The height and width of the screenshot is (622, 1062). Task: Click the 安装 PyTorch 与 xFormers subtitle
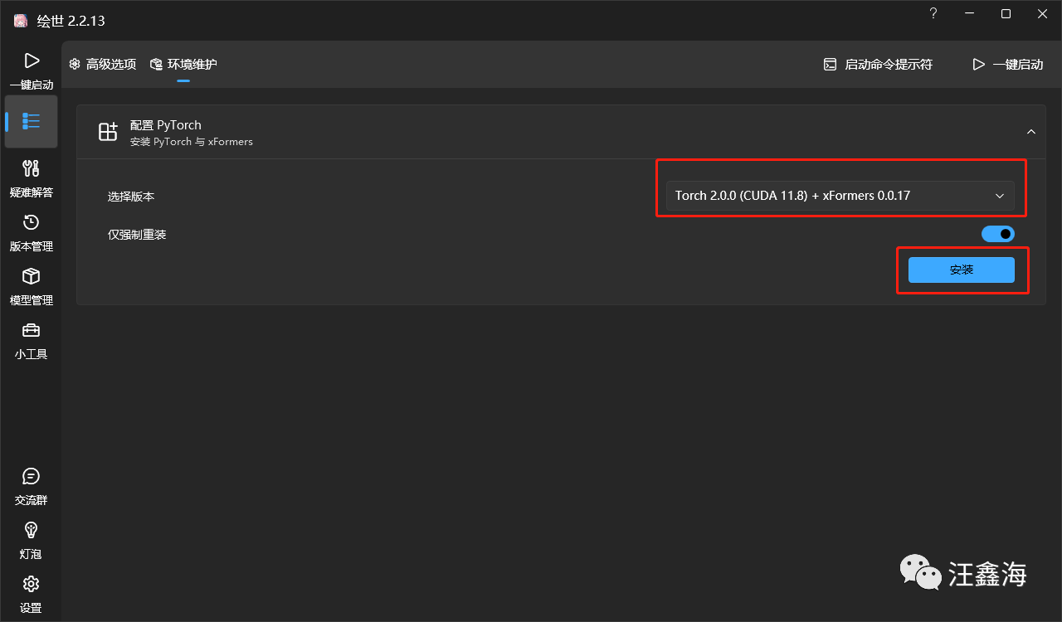pyautogui.click(x=192, y=142)
